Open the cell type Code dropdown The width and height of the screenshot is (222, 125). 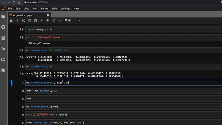(72, 20)
